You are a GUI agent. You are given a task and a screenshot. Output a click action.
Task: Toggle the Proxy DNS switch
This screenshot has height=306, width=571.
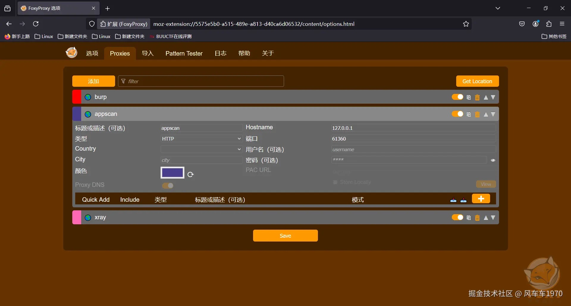(168, 186)
